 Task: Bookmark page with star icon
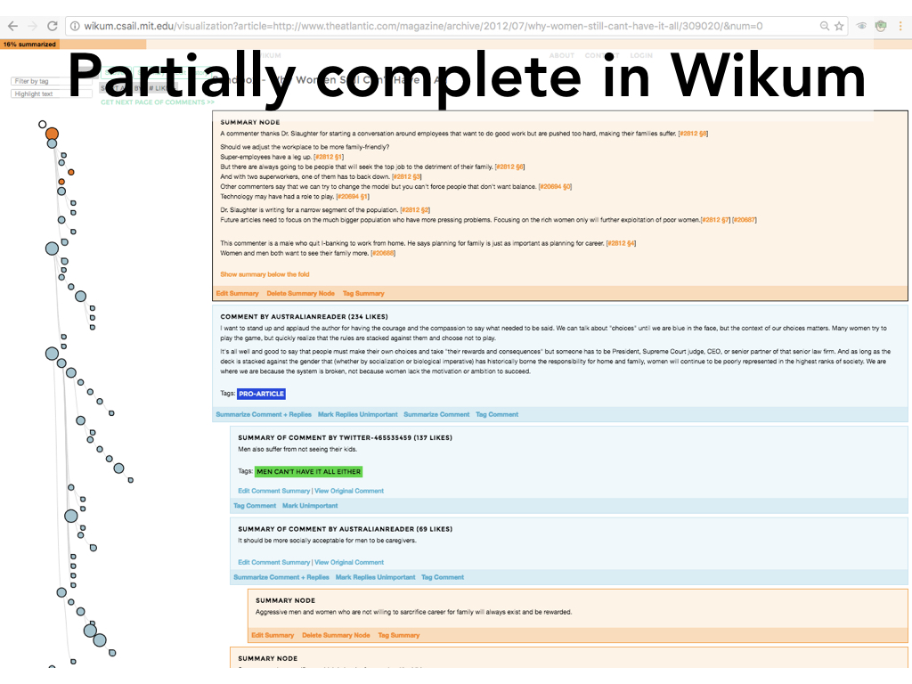tap(839, 26)
